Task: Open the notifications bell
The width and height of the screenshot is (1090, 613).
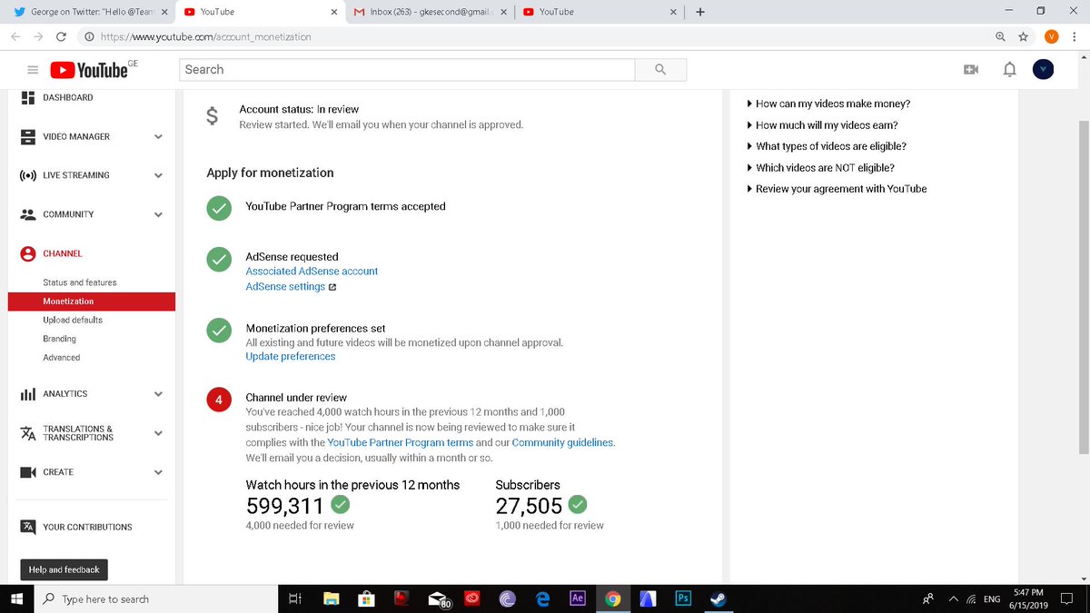Action: pyautogui.click(x=1009, y=70)
